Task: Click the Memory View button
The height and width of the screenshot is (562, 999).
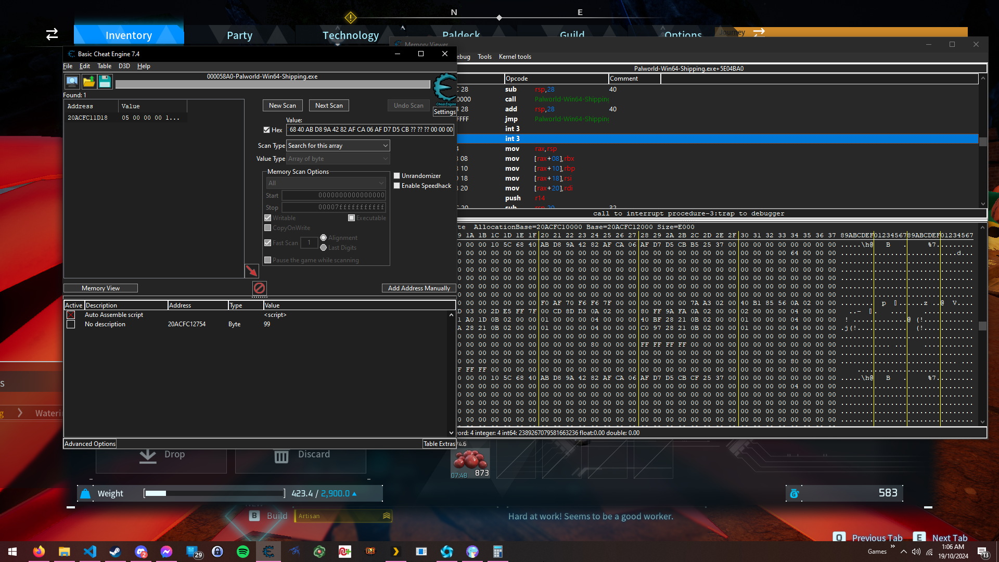Action: coord(100,288)
